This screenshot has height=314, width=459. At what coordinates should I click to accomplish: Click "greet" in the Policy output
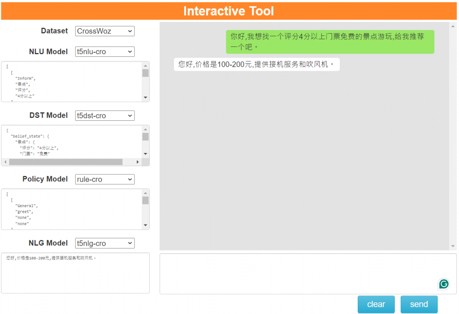(x=24, y=212)
